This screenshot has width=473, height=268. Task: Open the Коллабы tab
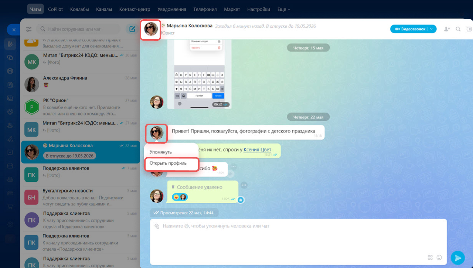point(79,9)
